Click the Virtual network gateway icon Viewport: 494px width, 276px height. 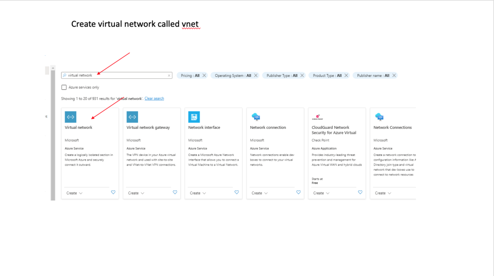(132, 117)
